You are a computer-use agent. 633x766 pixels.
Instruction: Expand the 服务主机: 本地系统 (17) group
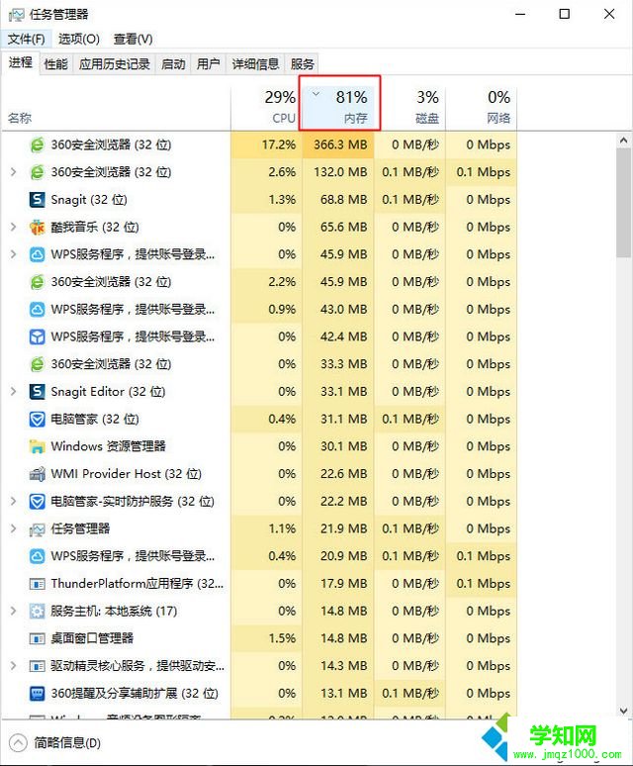point(14,611)
